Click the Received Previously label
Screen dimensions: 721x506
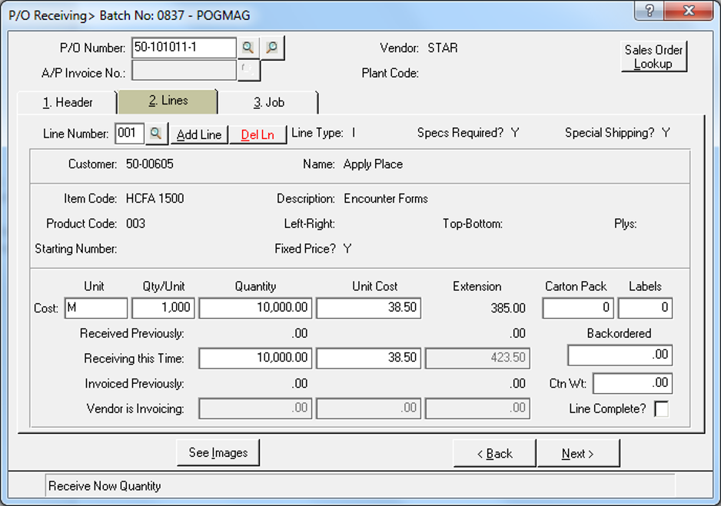coord(132,333)
